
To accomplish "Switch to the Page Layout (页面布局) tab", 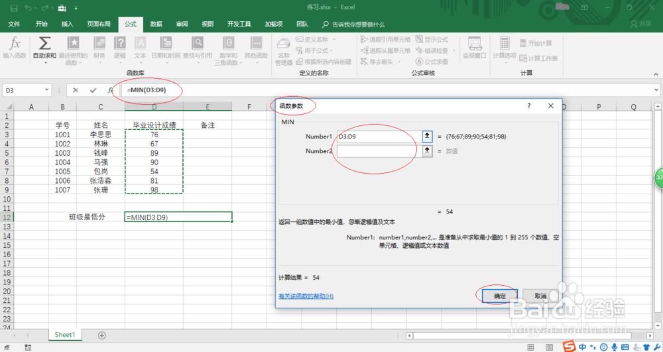I will point(99,24).
